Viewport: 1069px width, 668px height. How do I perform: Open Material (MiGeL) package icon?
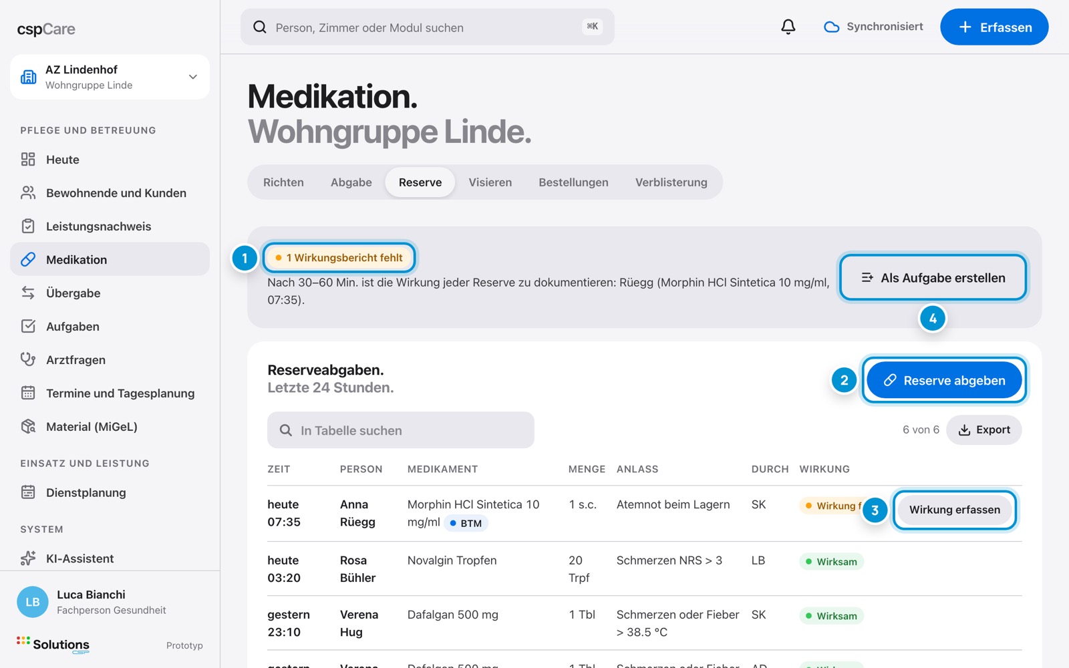coord(28,426)
